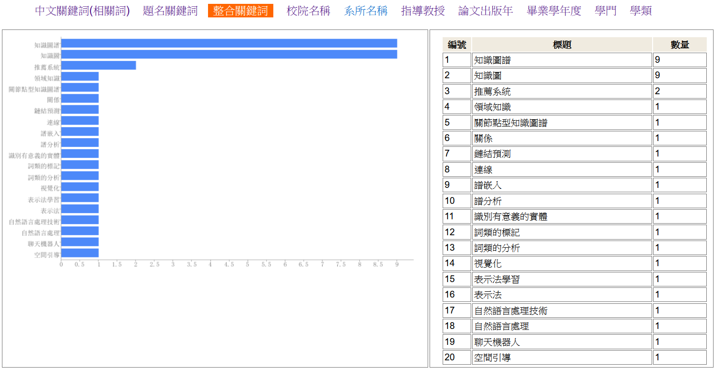The image size is (715, 370).
Task: Open the 指導教授 tab
Action: click(423, 11)
